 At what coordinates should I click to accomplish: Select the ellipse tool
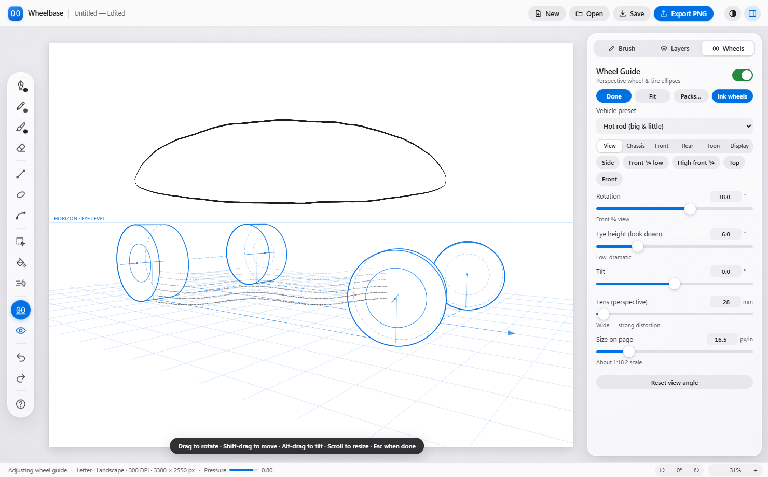click(x=21, y=195)
